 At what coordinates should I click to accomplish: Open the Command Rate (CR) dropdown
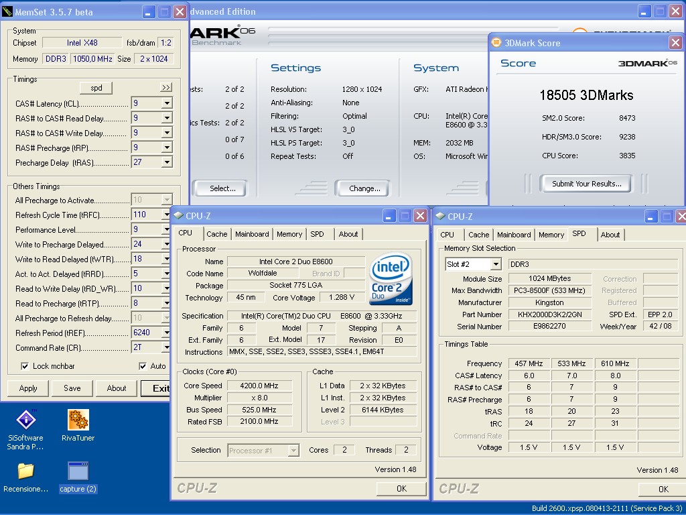click(x=166, y=347)
